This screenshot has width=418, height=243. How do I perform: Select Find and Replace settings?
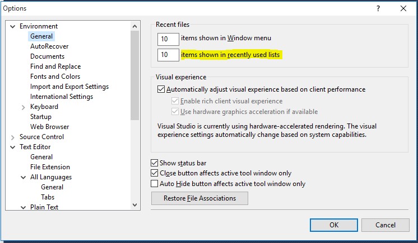pos(55,66)
